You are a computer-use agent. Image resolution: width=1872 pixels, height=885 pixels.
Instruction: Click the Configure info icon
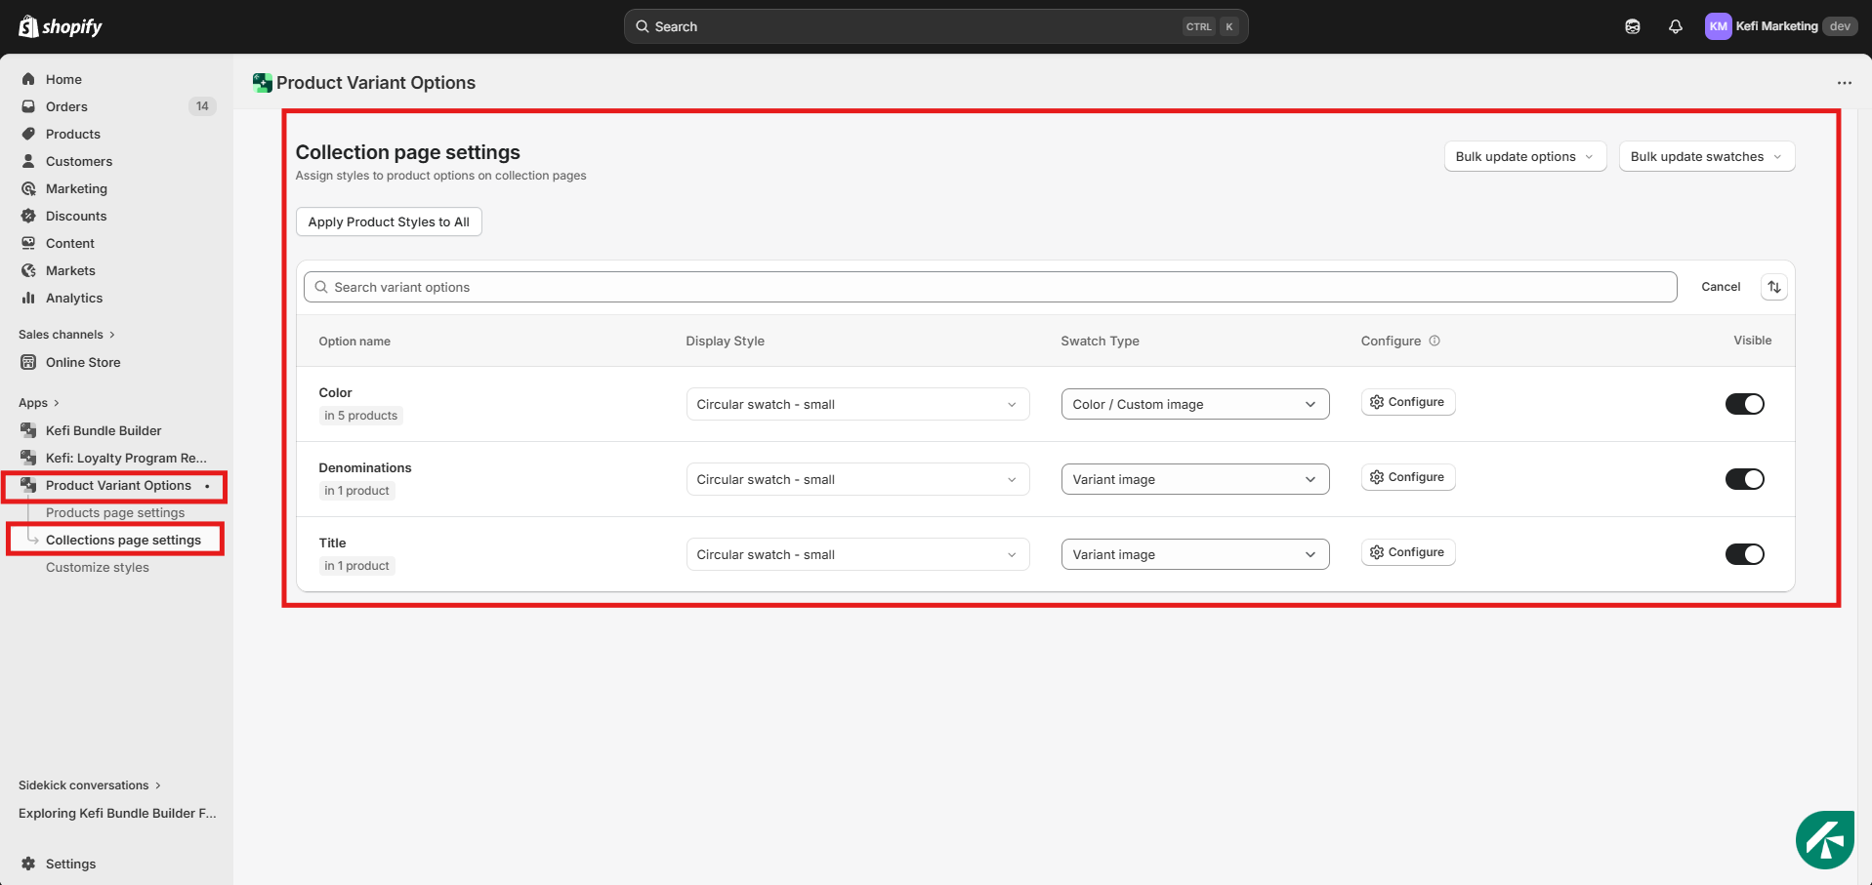point(1435,341)
